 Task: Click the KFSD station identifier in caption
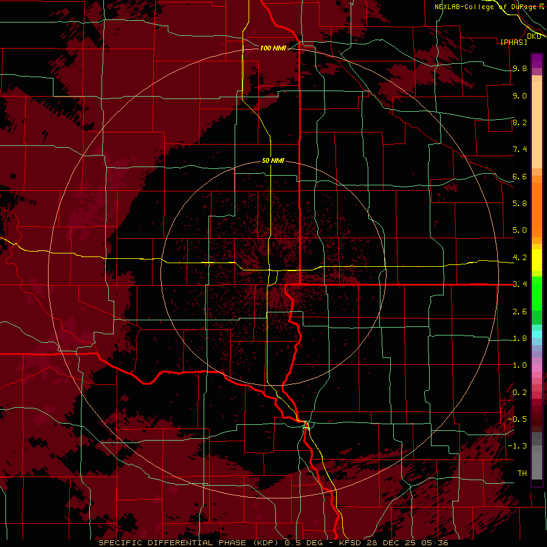coord(351,543)
